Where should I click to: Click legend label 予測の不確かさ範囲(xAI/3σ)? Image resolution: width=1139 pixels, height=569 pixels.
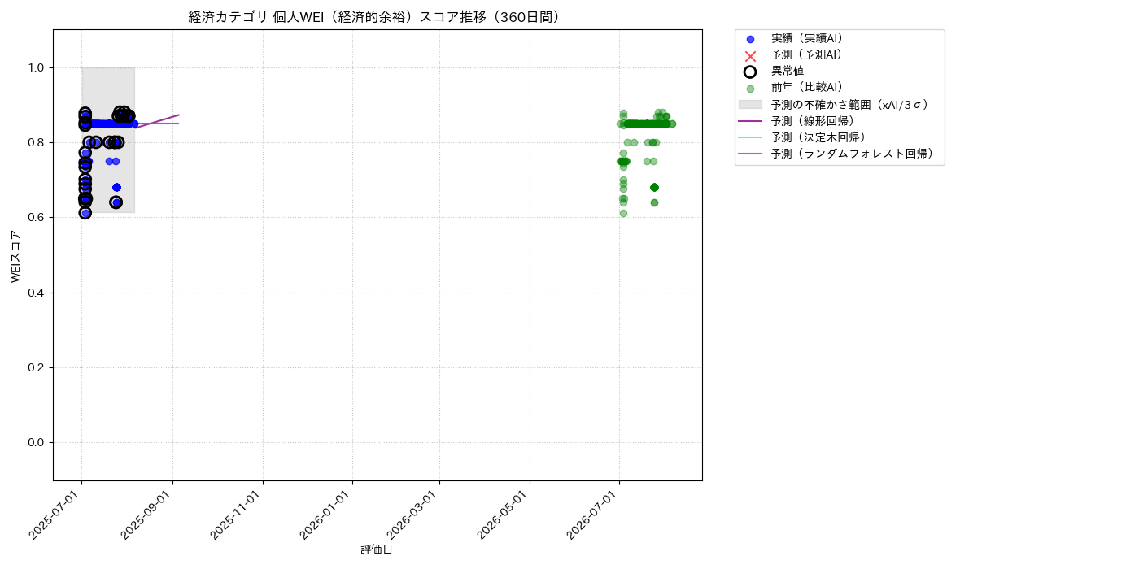tap(850, 104)
